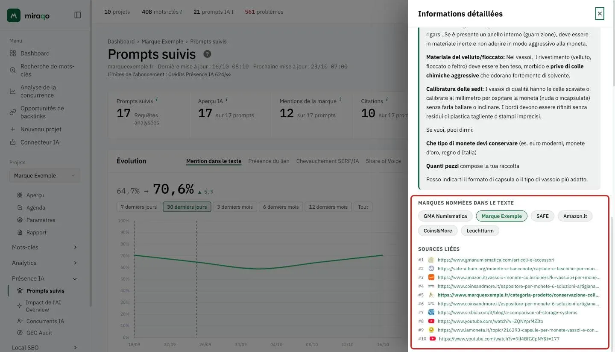Click the Marque Exemple brand chip
This screenshot has width=615, height=352.
pos(501,216)
